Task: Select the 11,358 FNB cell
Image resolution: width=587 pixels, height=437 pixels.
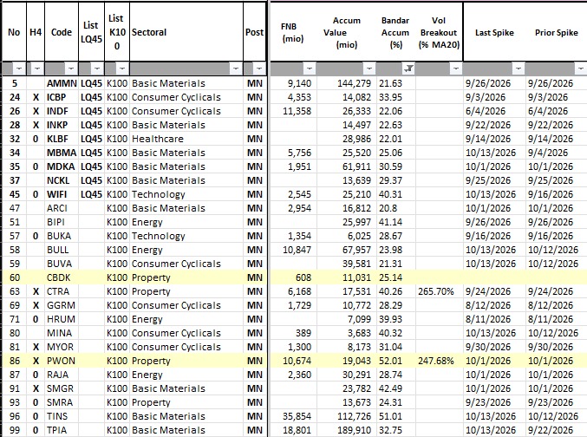Action: click(293, 111)
